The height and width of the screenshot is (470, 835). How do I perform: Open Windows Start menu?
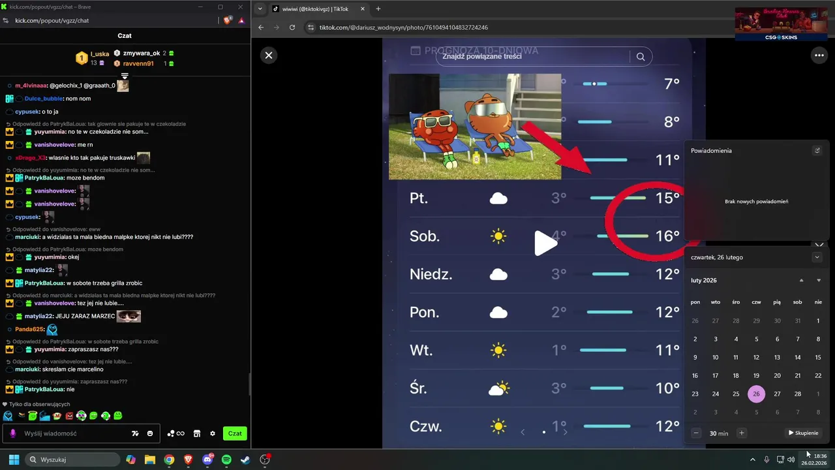13,460
